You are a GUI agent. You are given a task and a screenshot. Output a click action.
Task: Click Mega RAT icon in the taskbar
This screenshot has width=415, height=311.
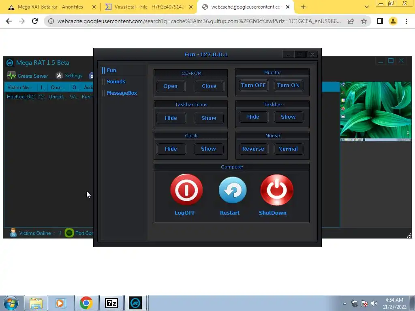click(135, 303)
